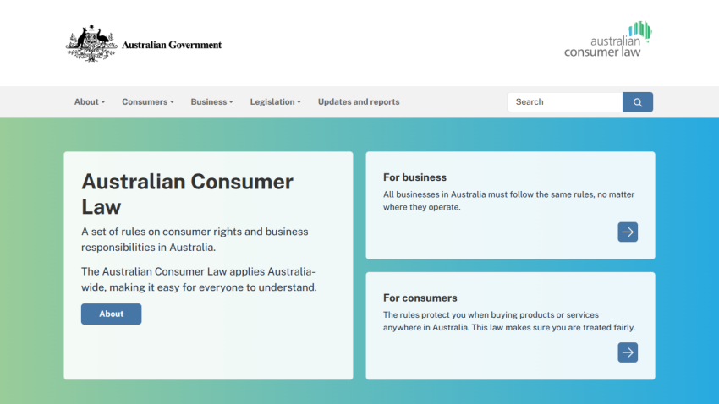Select the For consumers heading
This screenshot has height=404, width=719.
click(420, 298)
